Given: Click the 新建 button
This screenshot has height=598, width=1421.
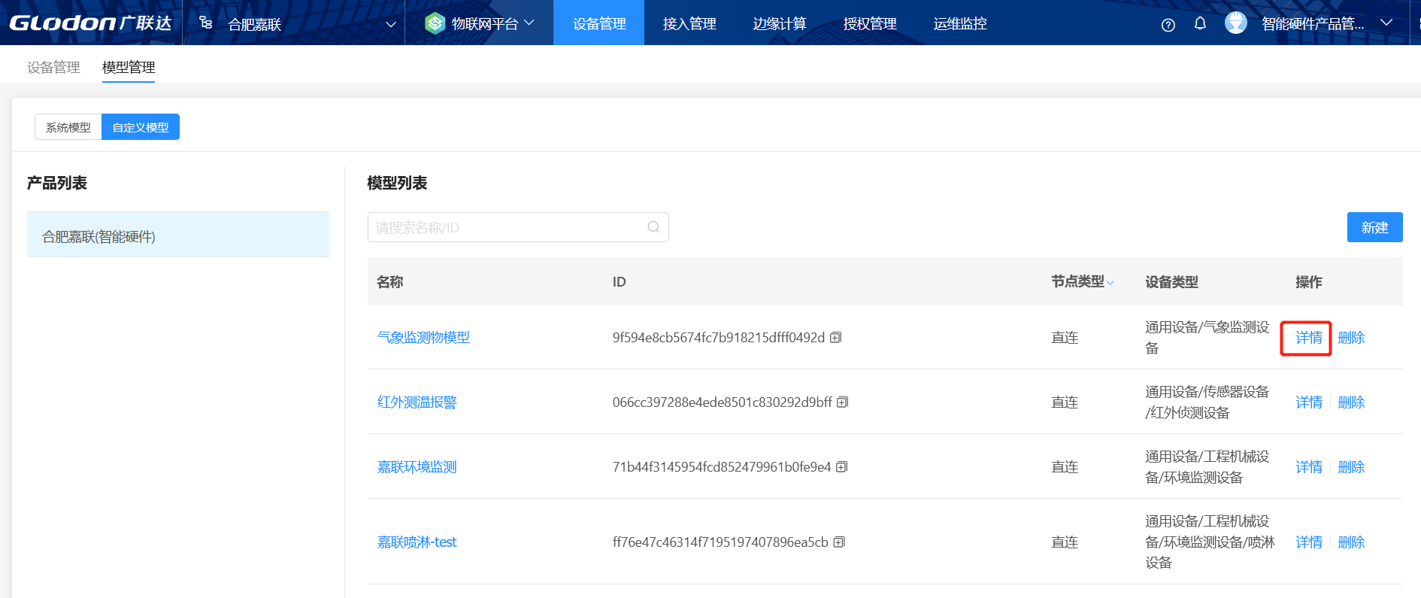Looking at the screenshot, I should [1374, 227].
